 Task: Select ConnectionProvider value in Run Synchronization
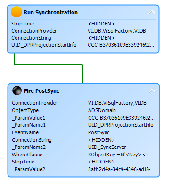[x=117, y=31]
